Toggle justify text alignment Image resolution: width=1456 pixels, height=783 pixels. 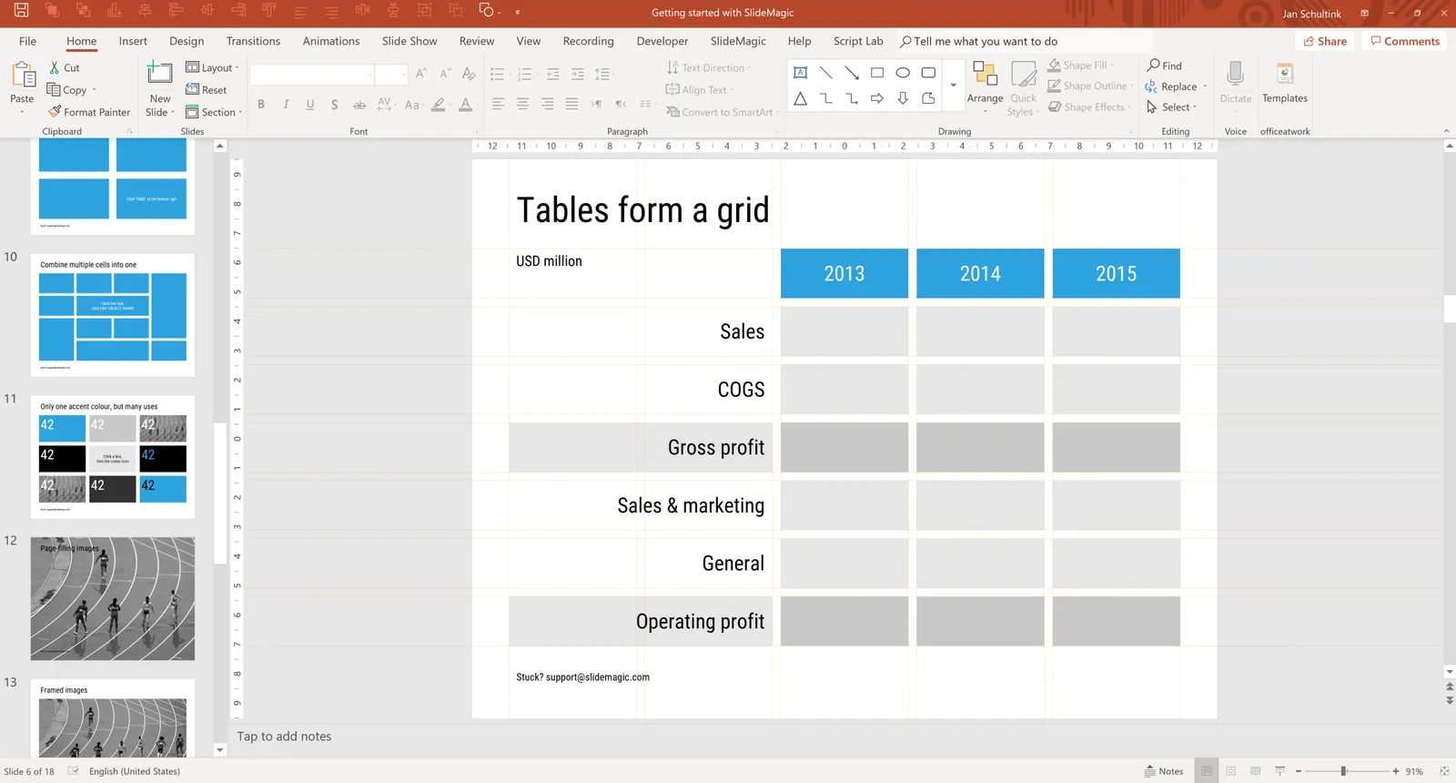571,104
